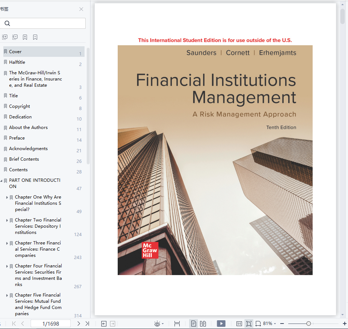Image resolution: width=348 pixels, height=329 pixels.
Task: Expand Chapter Four bookmark children
Action: (7, 266)
